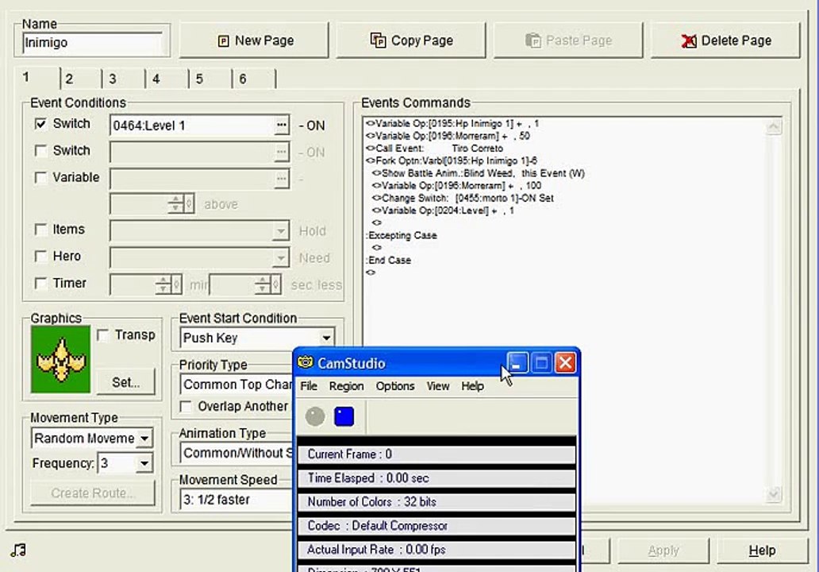Open the CamStudio File menu
The image size is (819, 572).
coord(309,386)
